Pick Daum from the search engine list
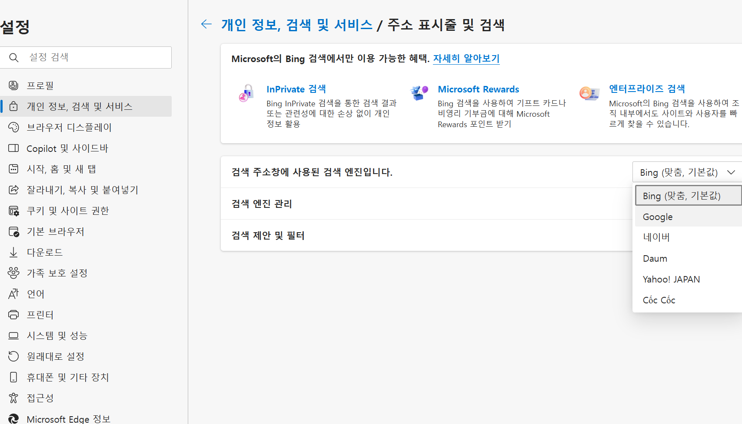Viewport: 742px width, 424px height. point(688,258)
